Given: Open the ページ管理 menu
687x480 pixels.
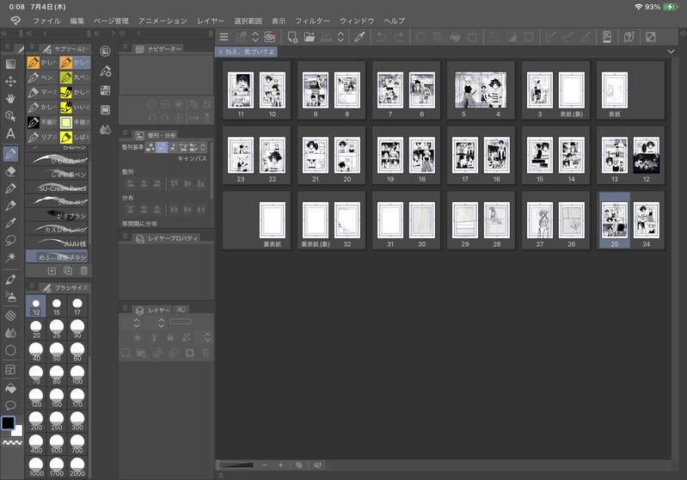Looking at the screenshot, I should (x=111, y=21).
